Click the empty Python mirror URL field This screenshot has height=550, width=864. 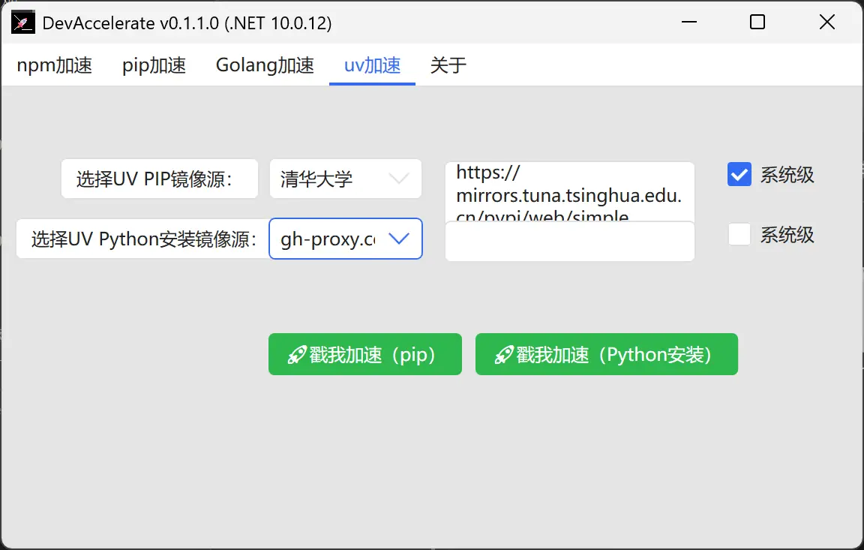point(570,242)
